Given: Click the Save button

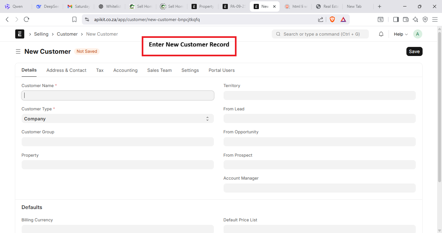Looking at the screenshot, I should [414, 51].
